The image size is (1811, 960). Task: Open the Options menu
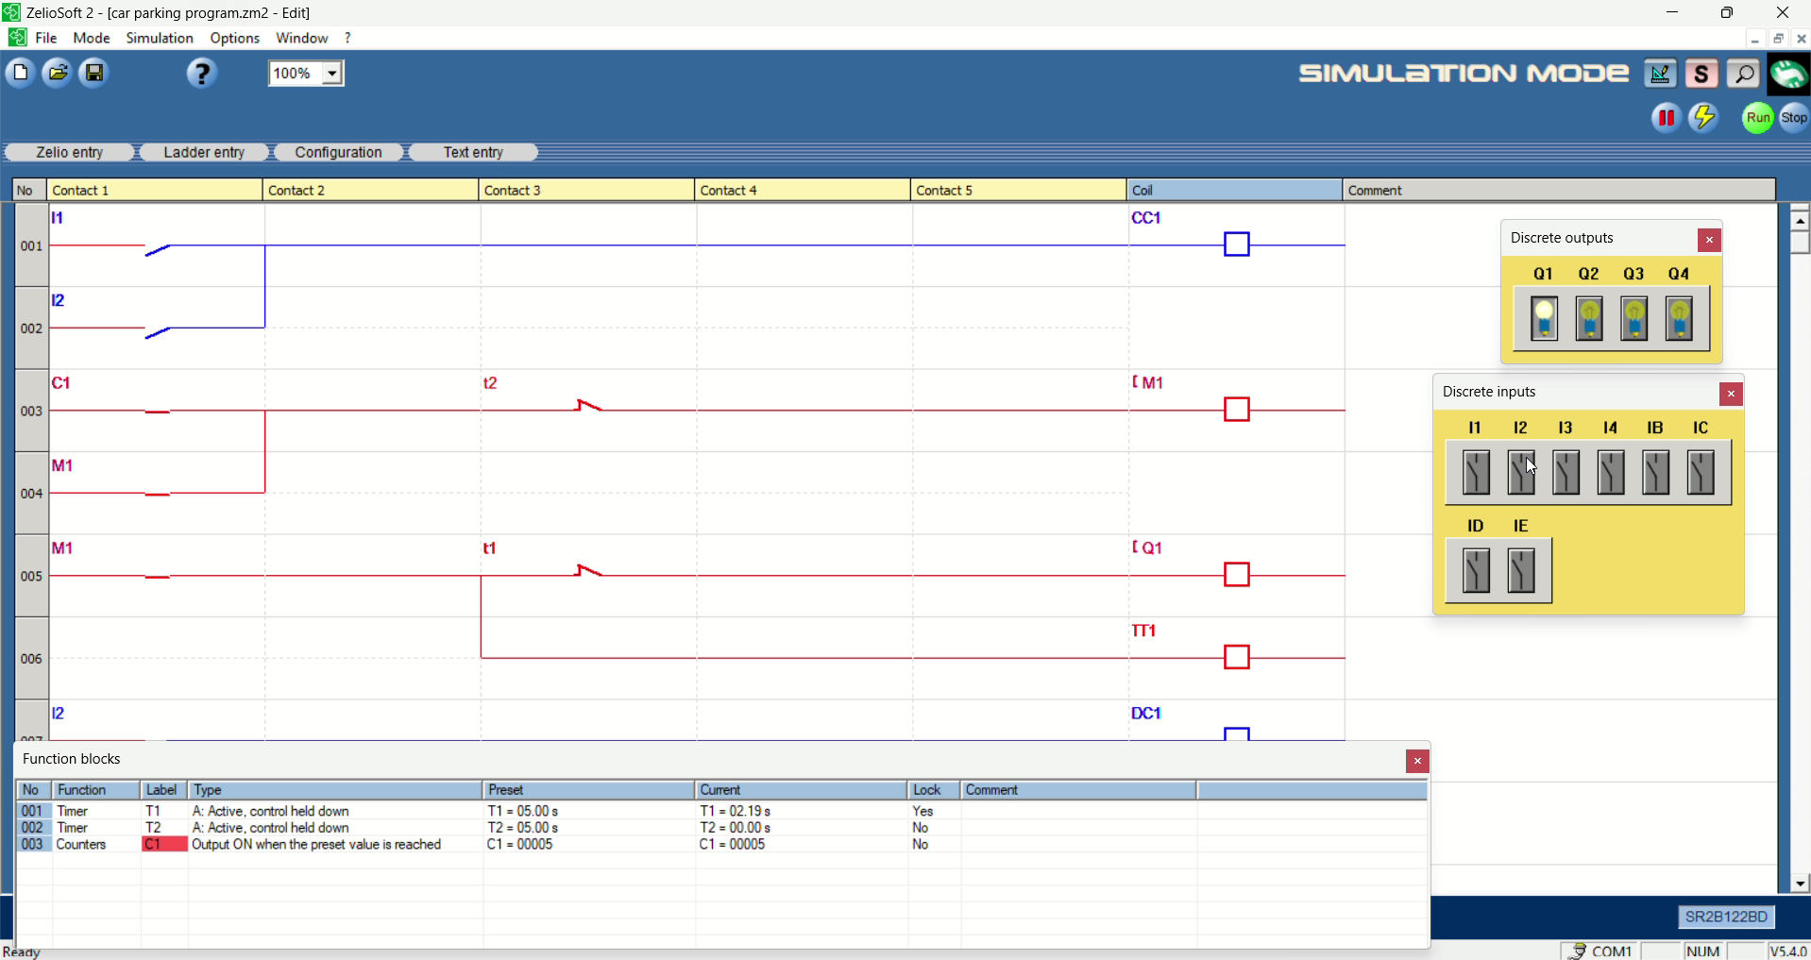click(x=234, y=38)
